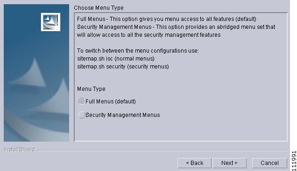This screenshot has height=171, width=297.
Task: Click the 'Security Management Menus - This option provides' line
Action: coord(176,27)
